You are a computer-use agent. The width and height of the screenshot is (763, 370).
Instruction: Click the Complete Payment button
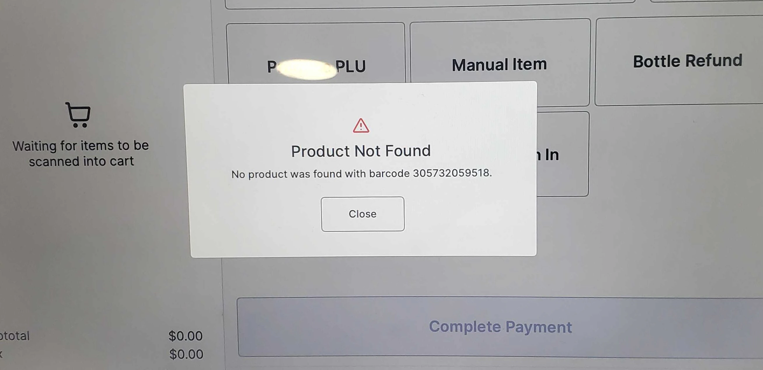click(x=500, y=327)
